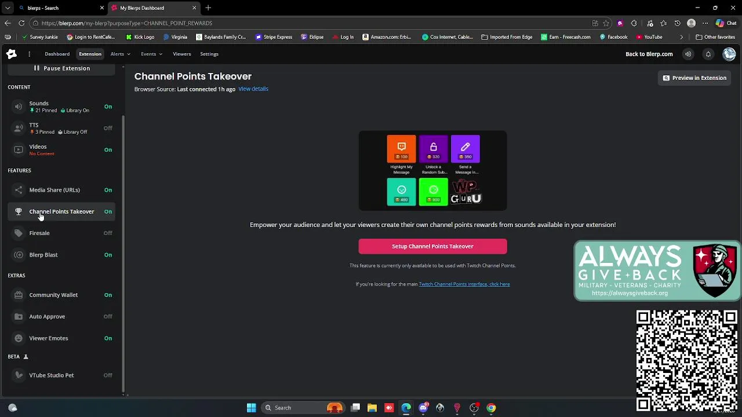The height and width of the screenshot is (417, 742).
Task: Favorite this page with the star icon
Action: [606, 23]
